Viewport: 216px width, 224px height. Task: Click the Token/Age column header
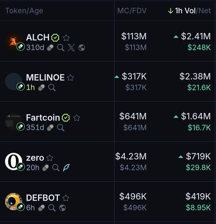click(24, 11)
